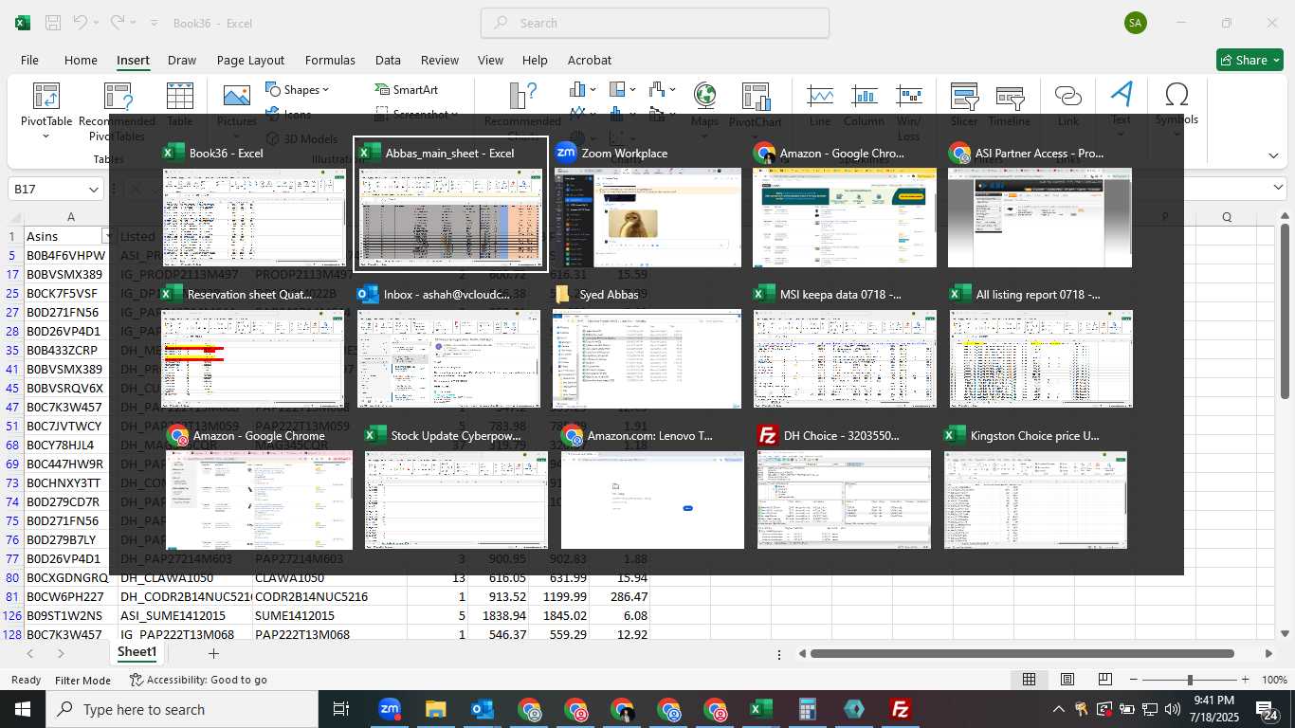
Task: Open the Text group icon
Action: pyautogui.click(x=1122, y=95)
